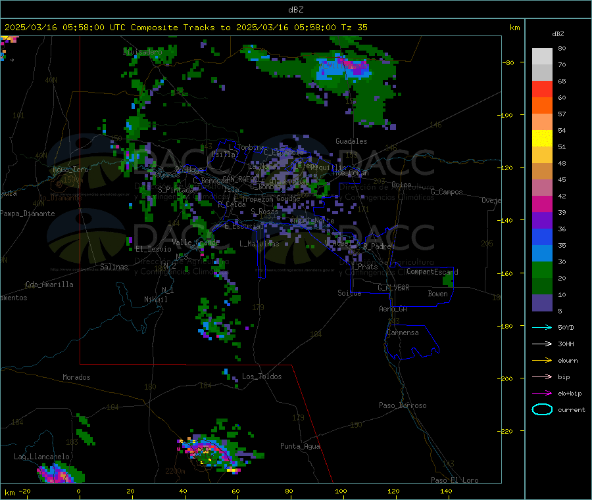Viewport: 592px width, 500px height.
Task: Select the purple 36-39 dBZ swatch
Action: (x=542, y=221)
